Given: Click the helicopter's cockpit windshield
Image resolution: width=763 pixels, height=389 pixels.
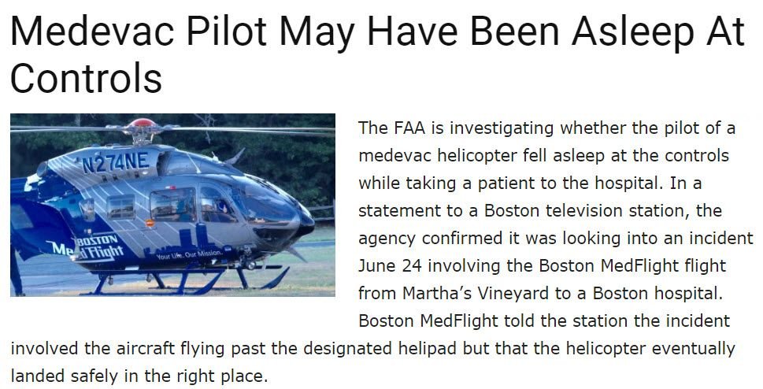Looking at the screenshot, I should (267, 203).
